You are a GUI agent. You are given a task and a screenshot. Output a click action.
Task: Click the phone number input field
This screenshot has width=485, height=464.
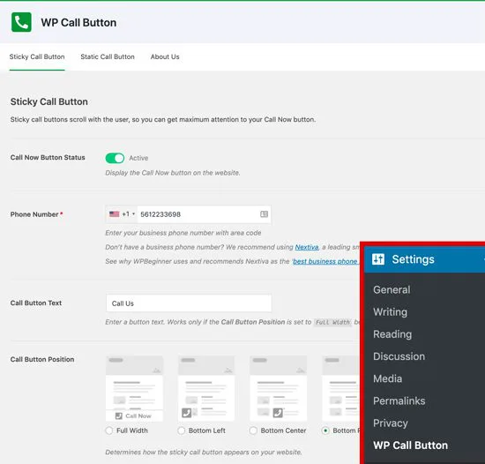[x=198, y=214]
